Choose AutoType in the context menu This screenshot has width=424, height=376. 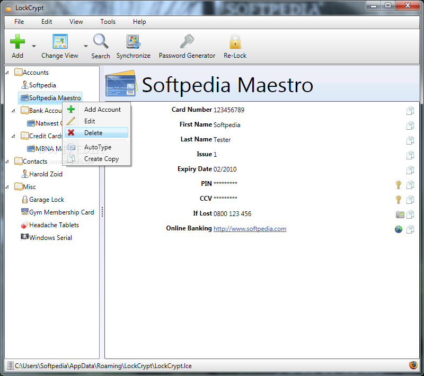[x=96, y=147]
